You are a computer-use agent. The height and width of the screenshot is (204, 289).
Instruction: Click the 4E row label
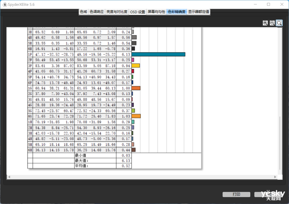[30, 38]
